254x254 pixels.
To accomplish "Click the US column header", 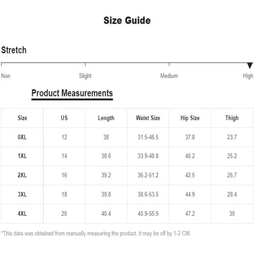I will point(64,118).
